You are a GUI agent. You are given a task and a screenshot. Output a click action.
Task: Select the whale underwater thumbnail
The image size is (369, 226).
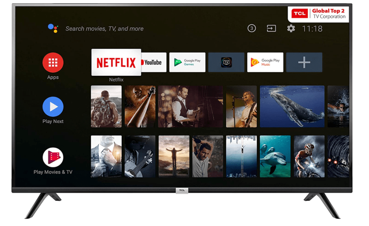[x=292, y=107]
